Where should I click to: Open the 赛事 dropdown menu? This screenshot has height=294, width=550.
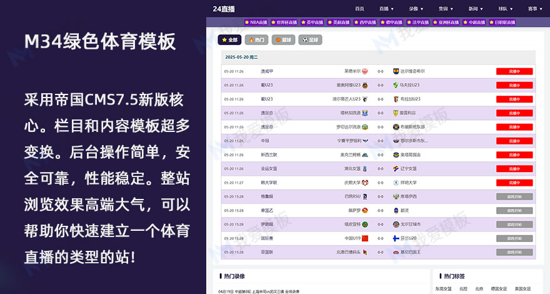pos(534,9)
